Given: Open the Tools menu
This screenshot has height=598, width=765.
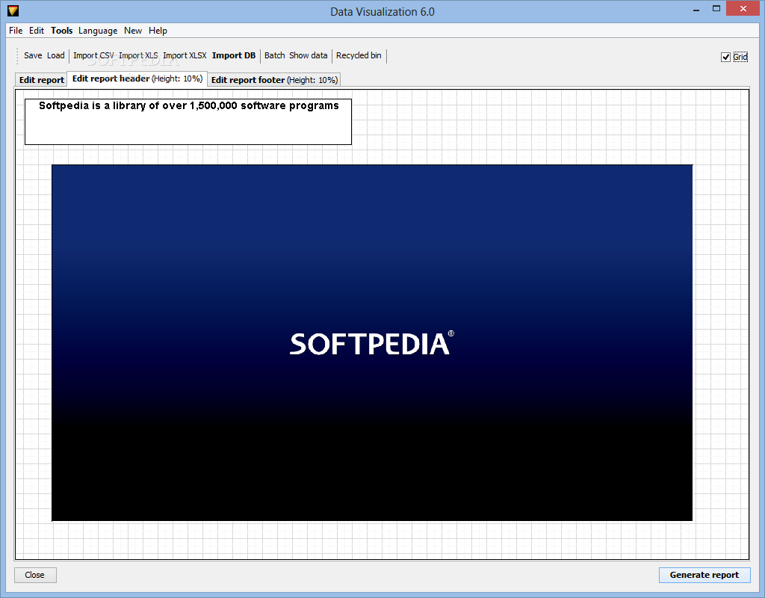Looking at the screenshot, I should 61,30.
